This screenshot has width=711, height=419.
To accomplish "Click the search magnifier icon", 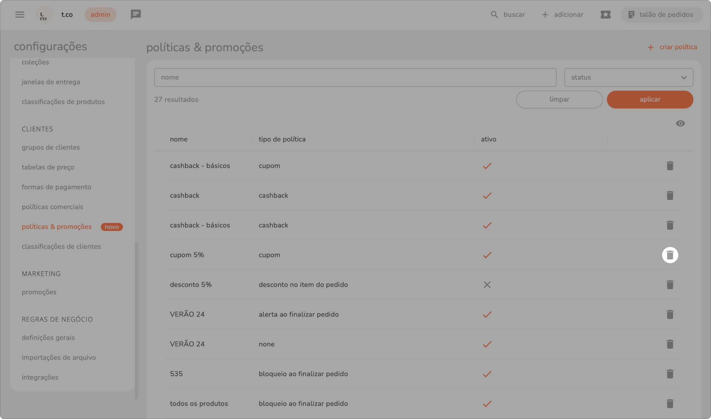I will [x=494, y=15].
